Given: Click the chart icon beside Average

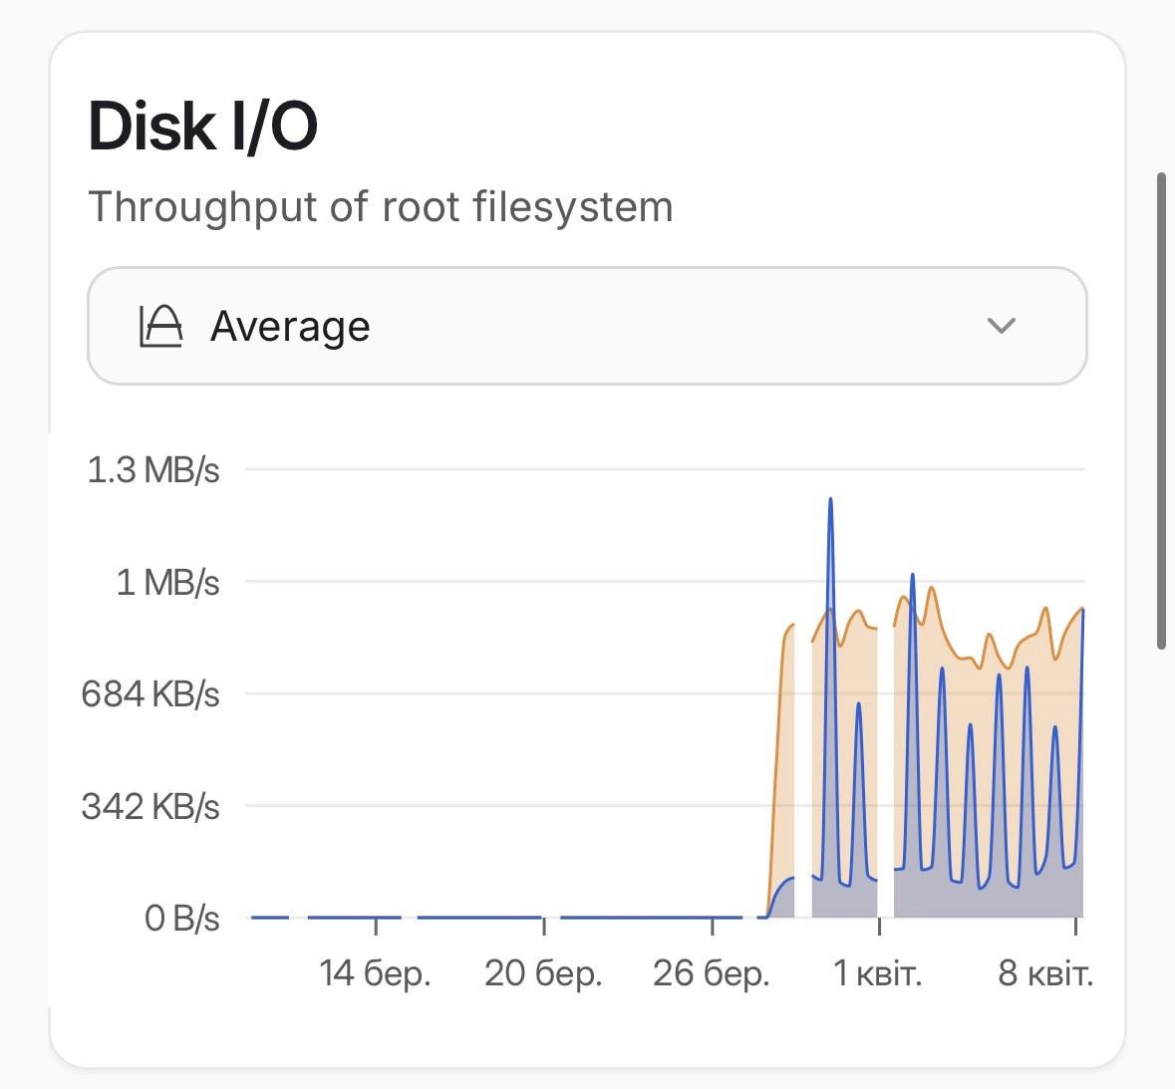Looking at the screenshot, I should [160, 326].
